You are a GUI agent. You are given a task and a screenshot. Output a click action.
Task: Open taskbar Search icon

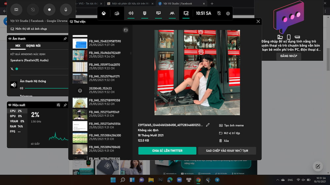coord(123,180)
